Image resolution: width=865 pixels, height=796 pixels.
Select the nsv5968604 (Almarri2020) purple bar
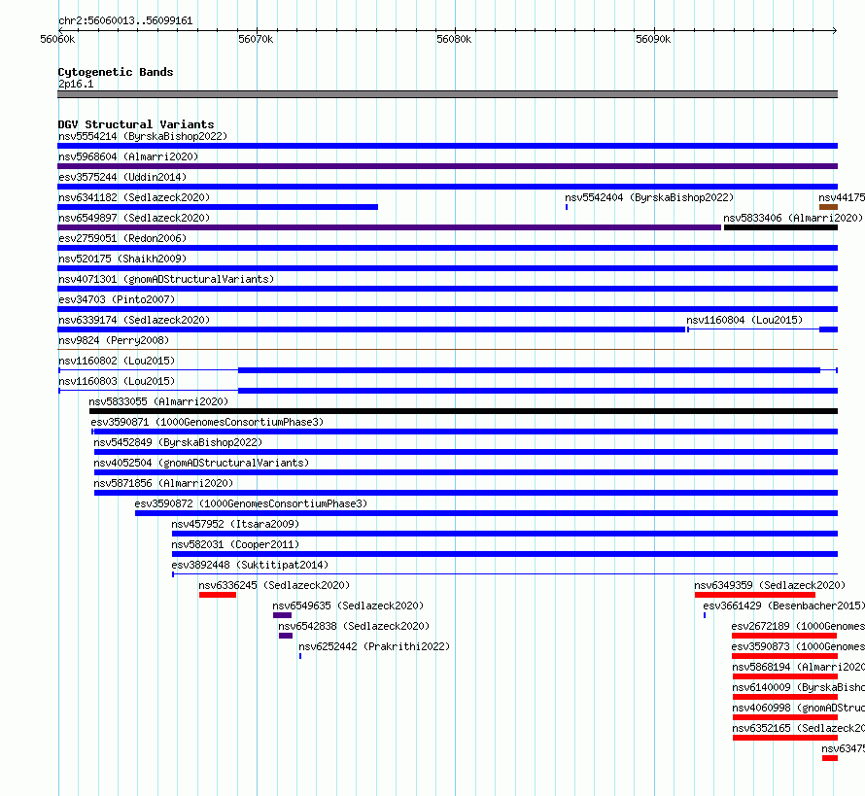[447, 166]
